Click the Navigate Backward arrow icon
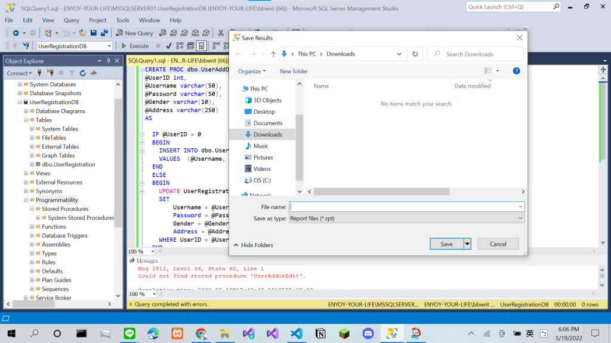The width and height of the screenshot is (611, 343). point(16,33)
